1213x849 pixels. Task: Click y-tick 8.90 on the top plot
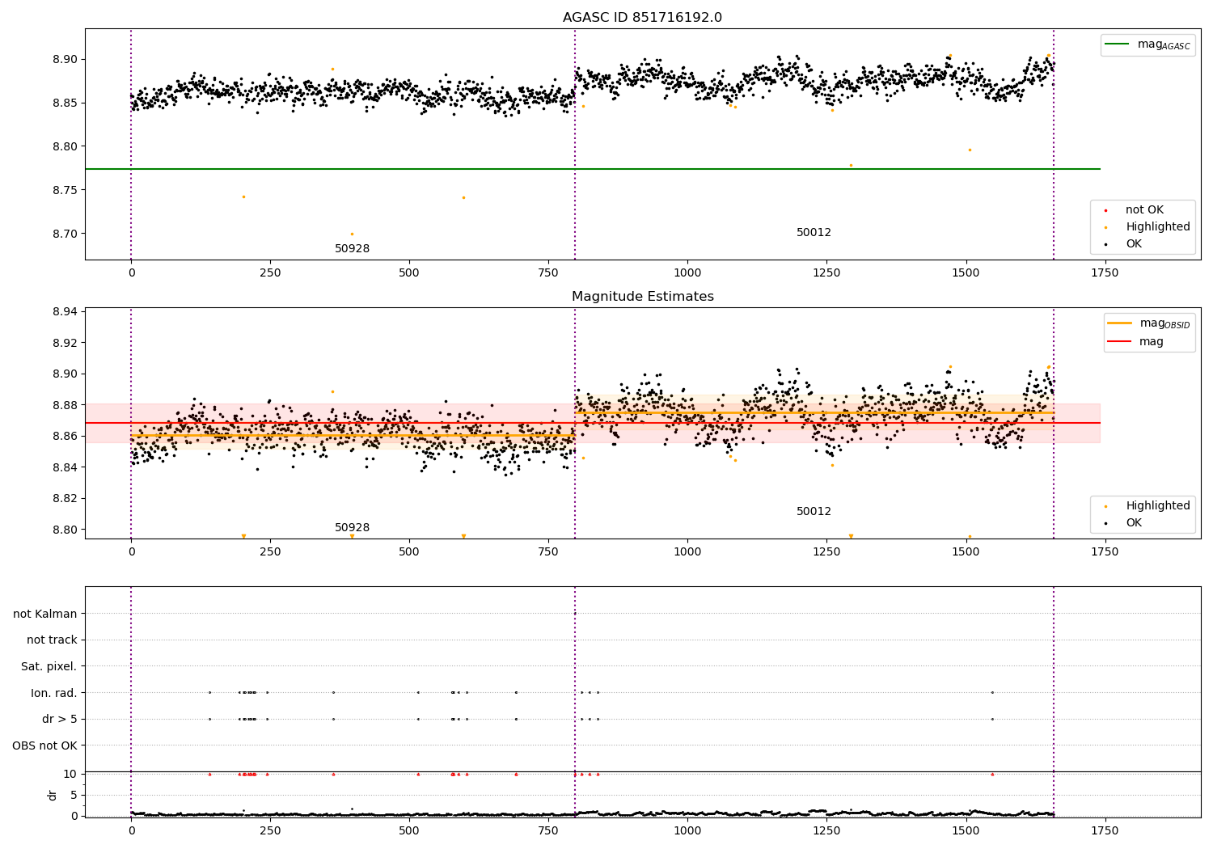64,60
